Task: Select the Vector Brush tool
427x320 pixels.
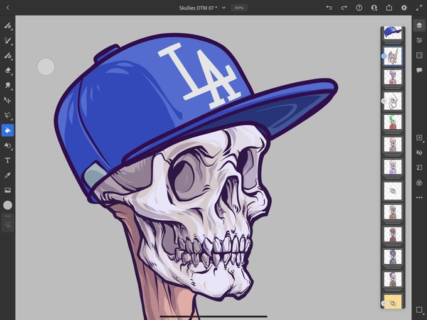Action: click(x=8, y=56)
